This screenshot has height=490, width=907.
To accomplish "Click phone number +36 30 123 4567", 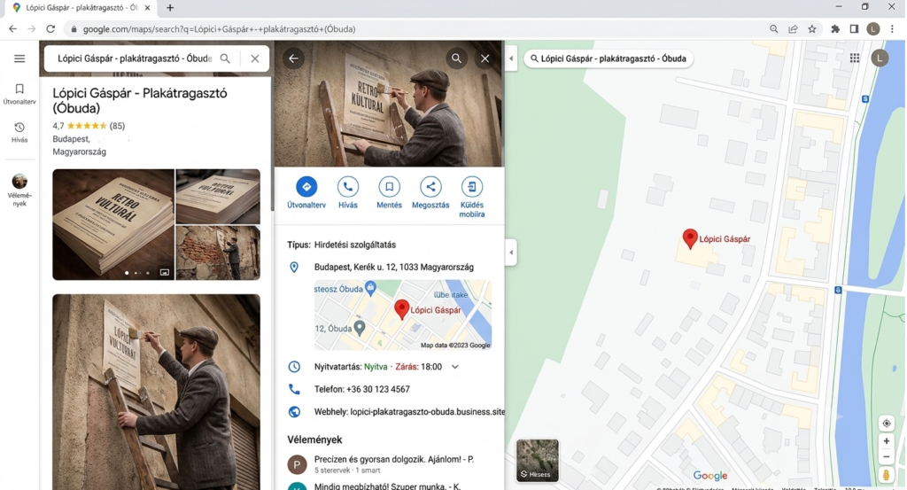I will click(x=377, y=389).
